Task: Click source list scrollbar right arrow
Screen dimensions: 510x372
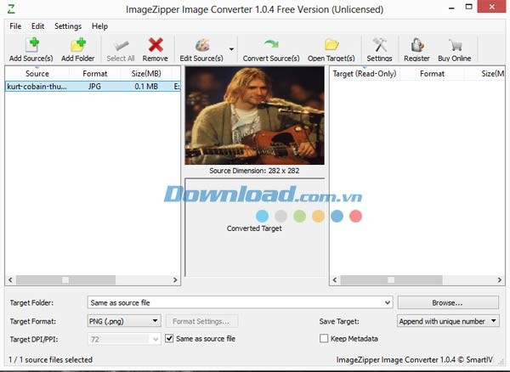Action: click(x=175, y=279)
